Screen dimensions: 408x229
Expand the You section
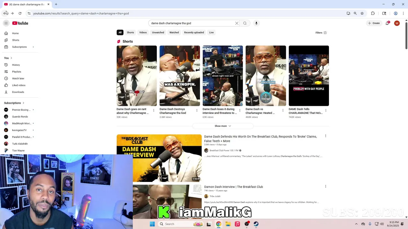tap(8, 58)
